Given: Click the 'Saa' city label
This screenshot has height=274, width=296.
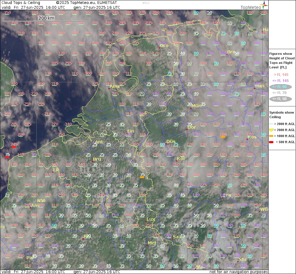Looking at the screenshot, I should coord(177,237).
